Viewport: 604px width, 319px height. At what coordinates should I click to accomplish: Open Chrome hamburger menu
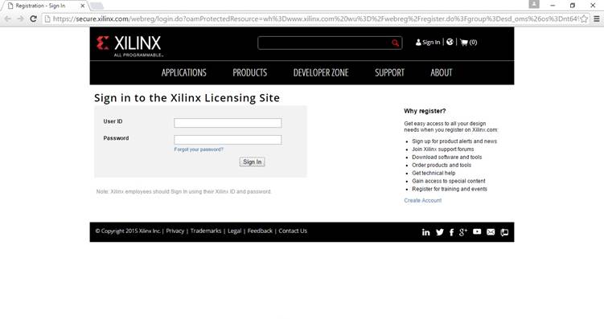coord(596,18)
